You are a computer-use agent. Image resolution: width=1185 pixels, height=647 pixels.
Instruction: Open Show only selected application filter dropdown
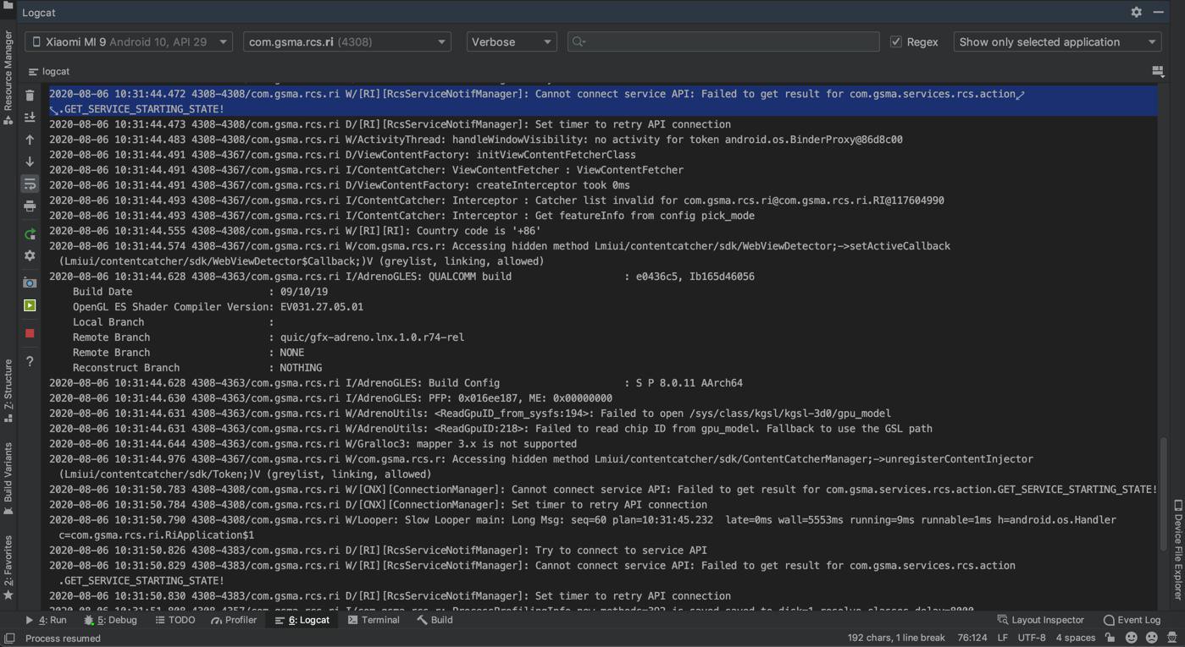[x=1057, y=41]
